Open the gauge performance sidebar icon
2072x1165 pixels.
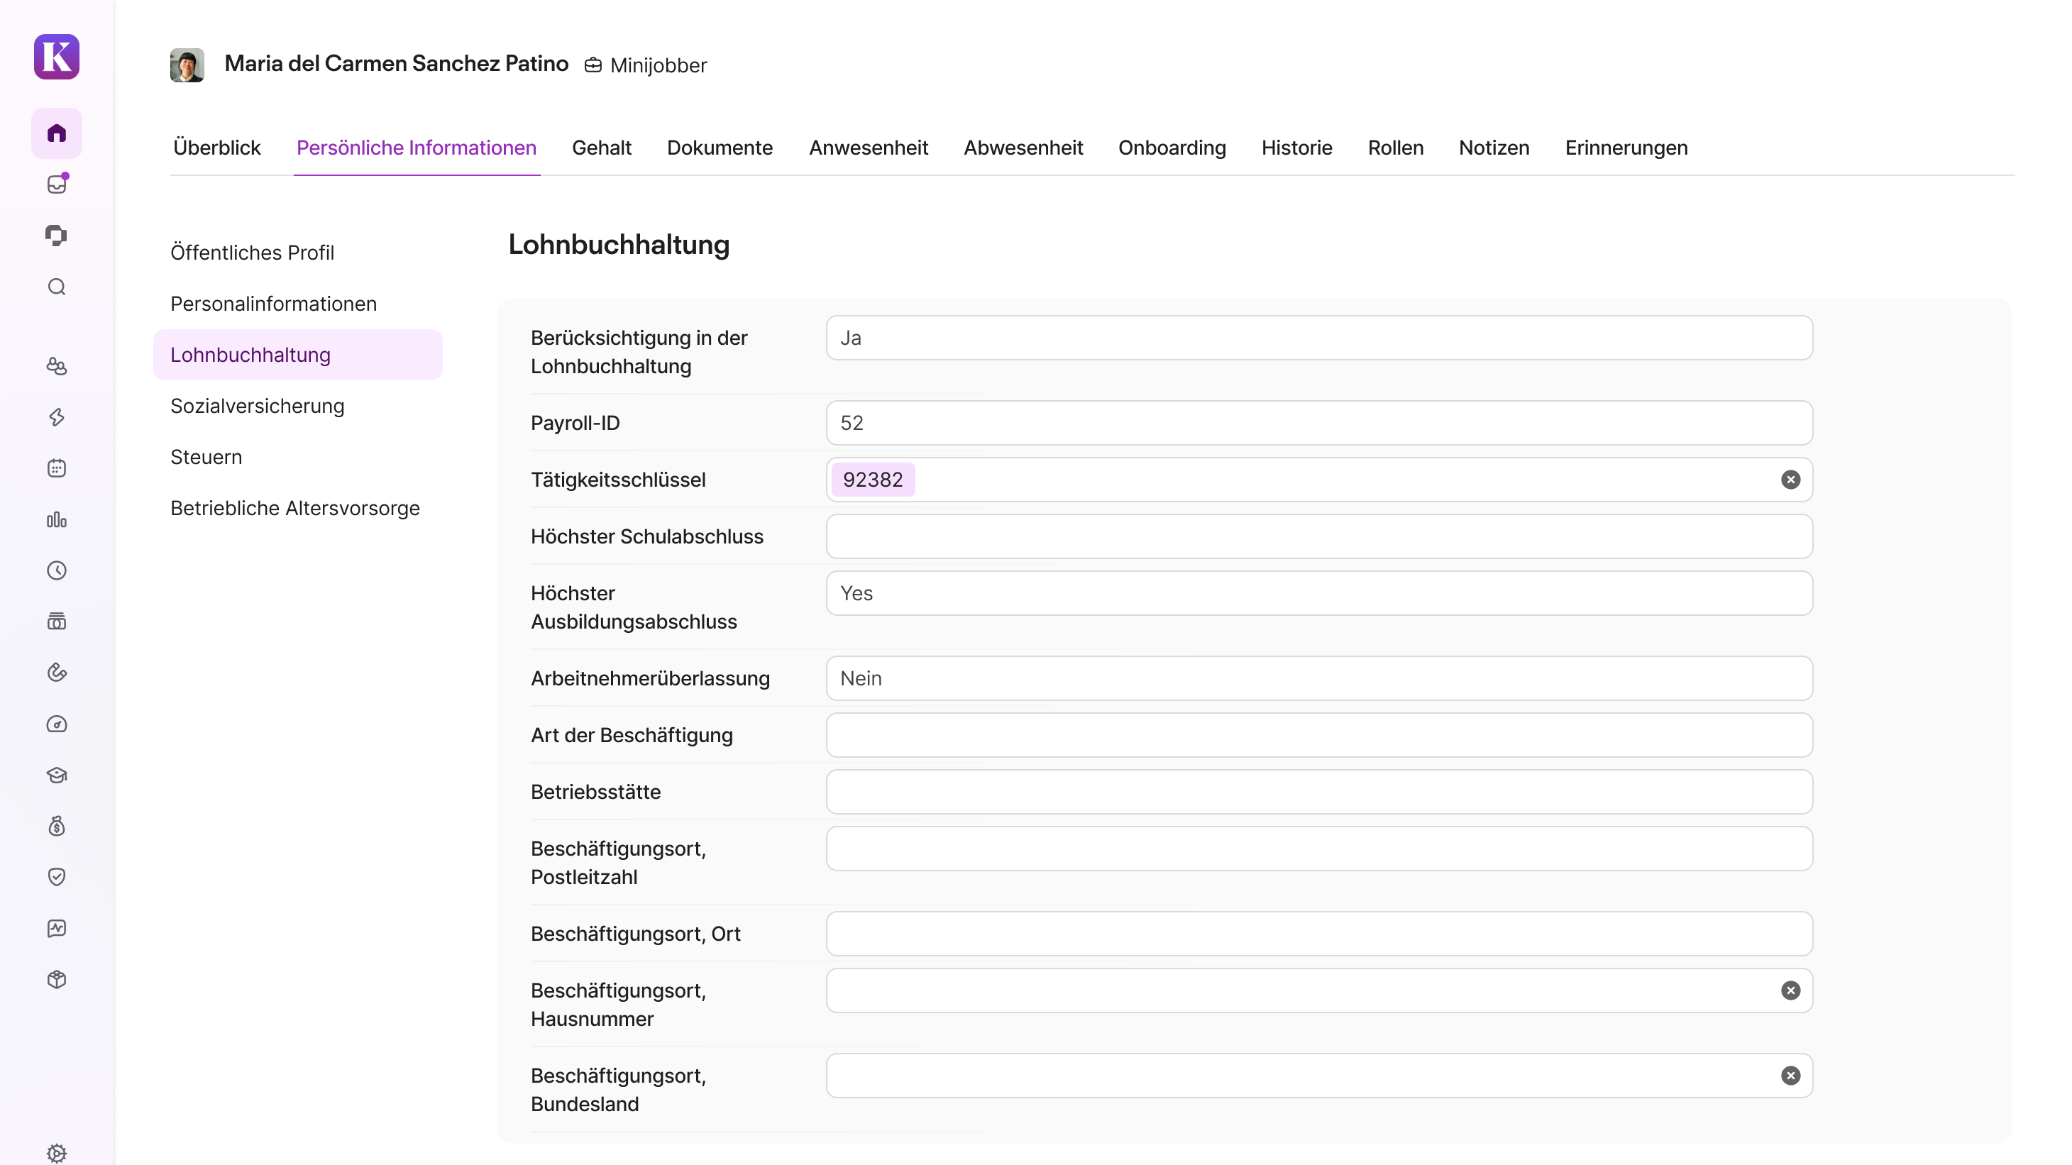(56, 724)
